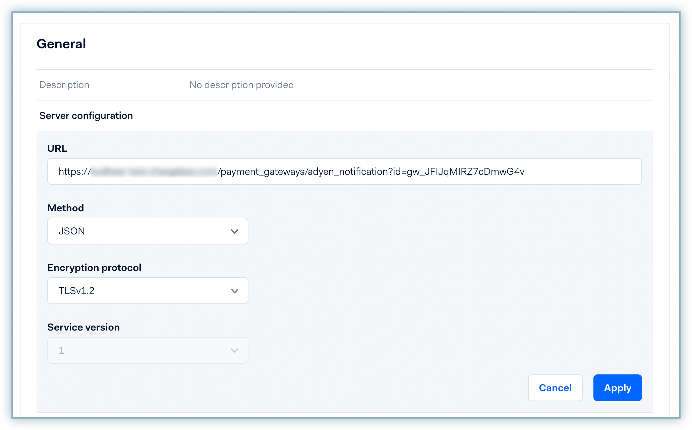This screenshot has width=692, height=430.
Task: Click the disabled Service version value 1
Action: (61, 350)
